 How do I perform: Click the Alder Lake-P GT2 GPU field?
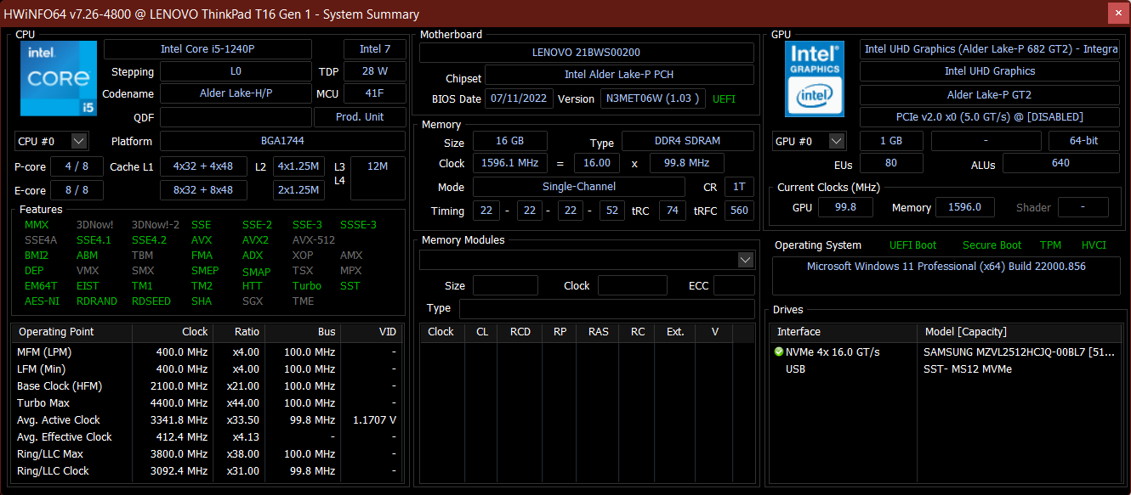click(990, 95)
